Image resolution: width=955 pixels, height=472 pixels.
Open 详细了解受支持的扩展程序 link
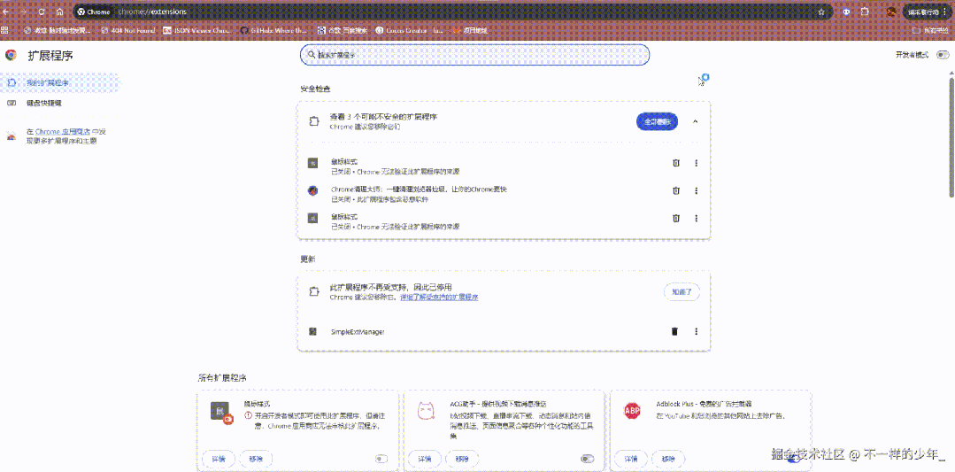click(x=438, y=298)
